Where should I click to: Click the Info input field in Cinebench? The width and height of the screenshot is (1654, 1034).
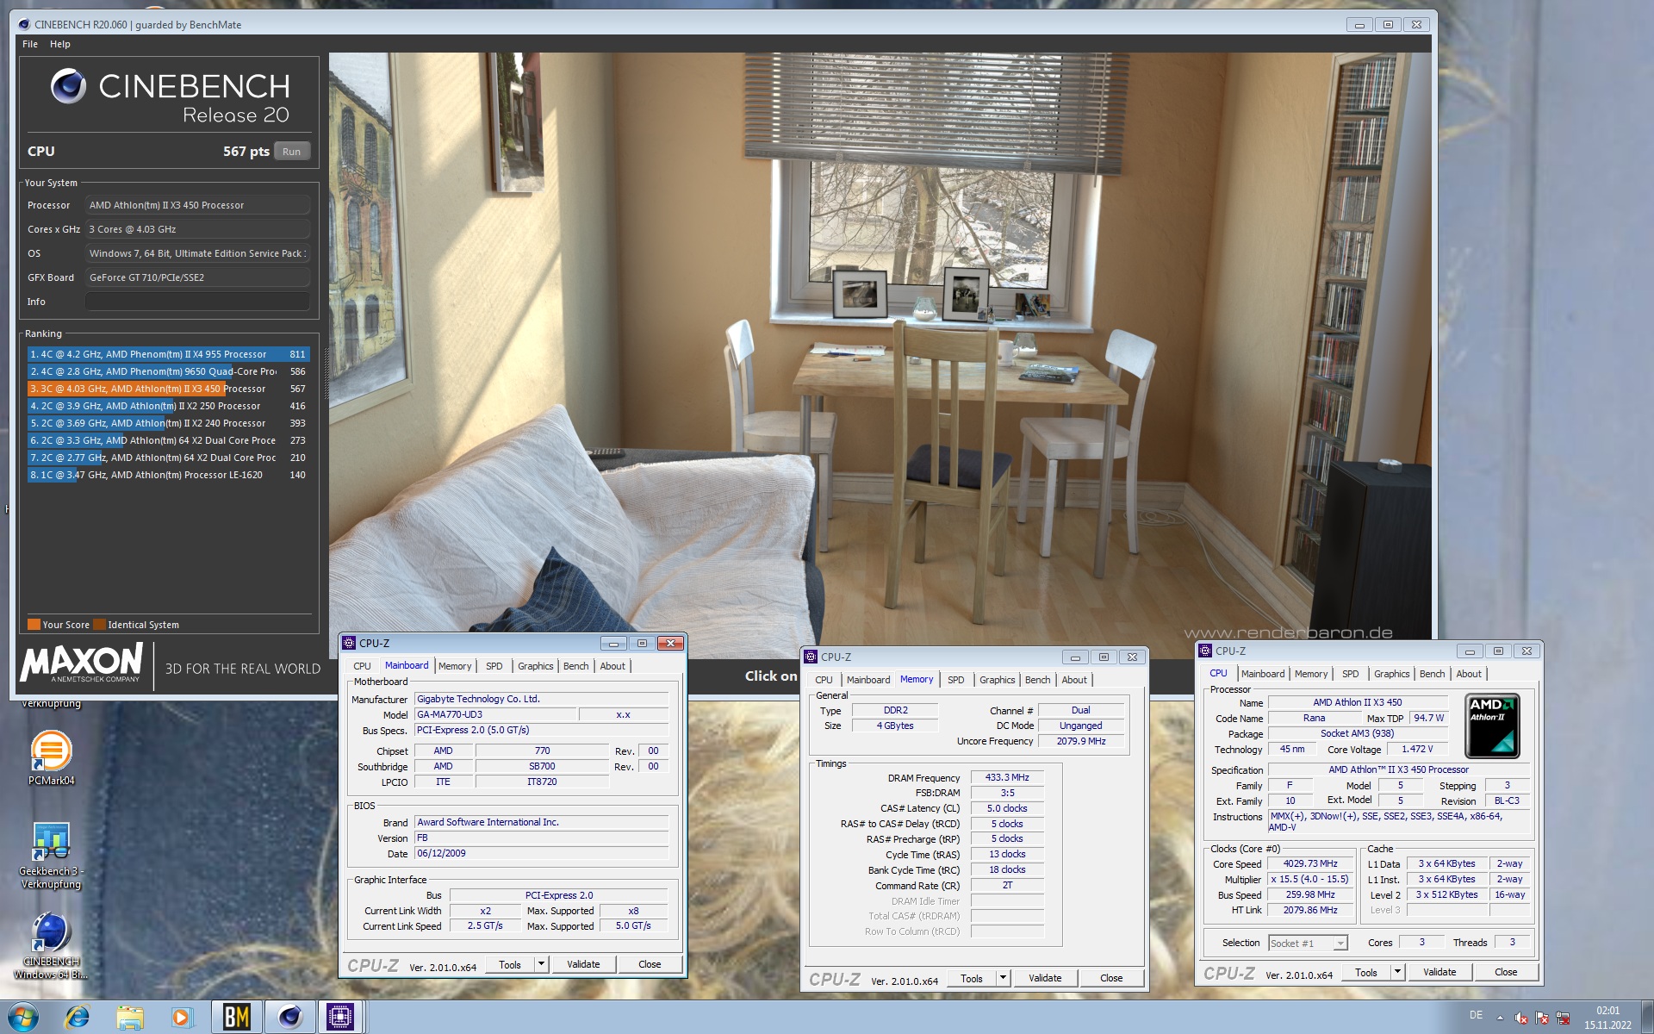(x=197, y=302)
